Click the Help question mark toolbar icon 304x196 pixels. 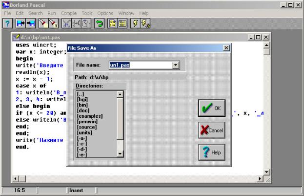(x=7, y=23)
